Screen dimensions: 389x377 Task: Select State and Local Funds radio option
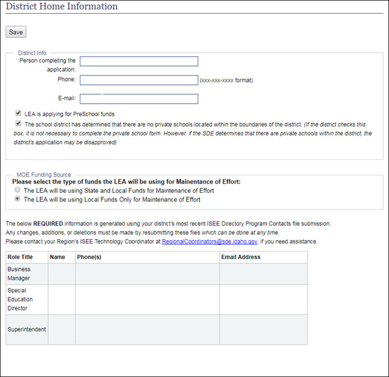(17, 190)
